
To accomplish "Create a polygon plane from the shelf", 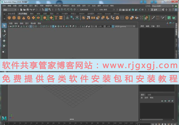I will coord(33,18).
